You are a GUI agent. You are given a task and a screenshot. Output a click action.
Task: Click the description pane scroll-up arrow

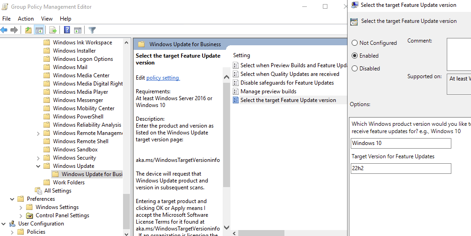coord(227,77)
